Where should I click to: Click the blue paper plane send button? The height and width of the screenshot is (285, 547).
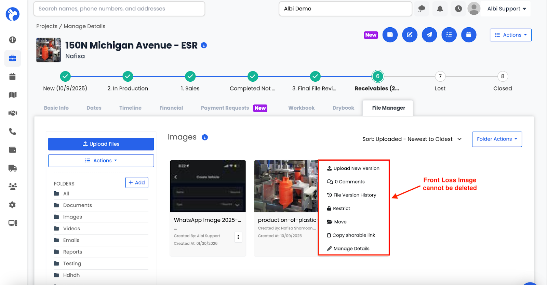[x=429, y=35]
